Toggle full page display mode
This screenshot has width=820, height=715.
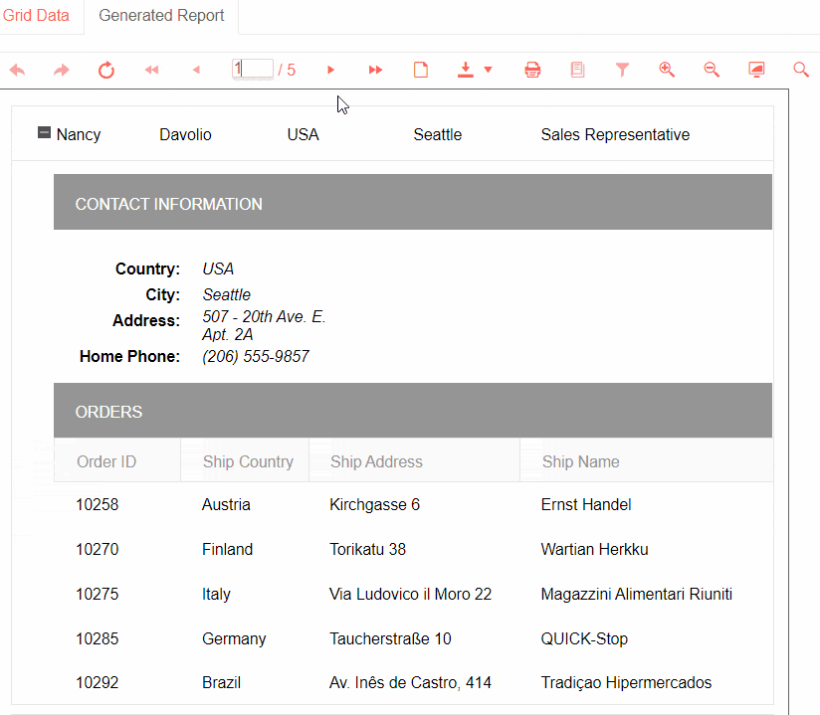[x=756, y=70]
